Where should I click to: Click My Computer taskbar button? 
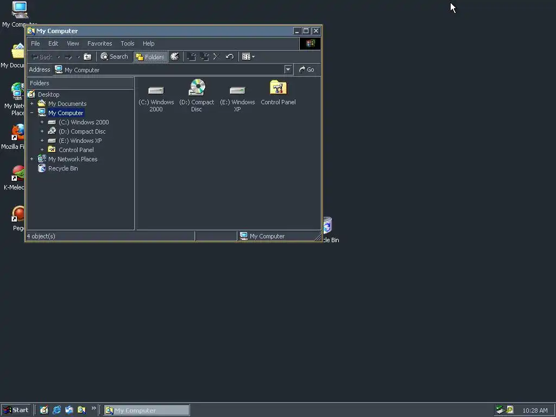pyautogui.click(x=147, y=410)
